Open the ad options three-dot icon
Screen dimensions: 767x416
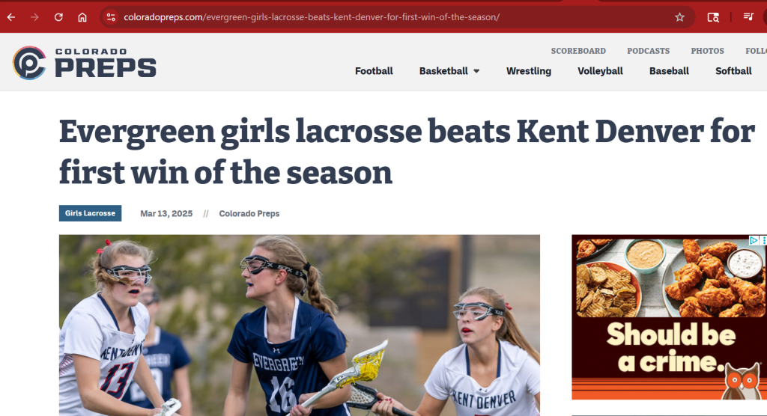click(763, 240)
